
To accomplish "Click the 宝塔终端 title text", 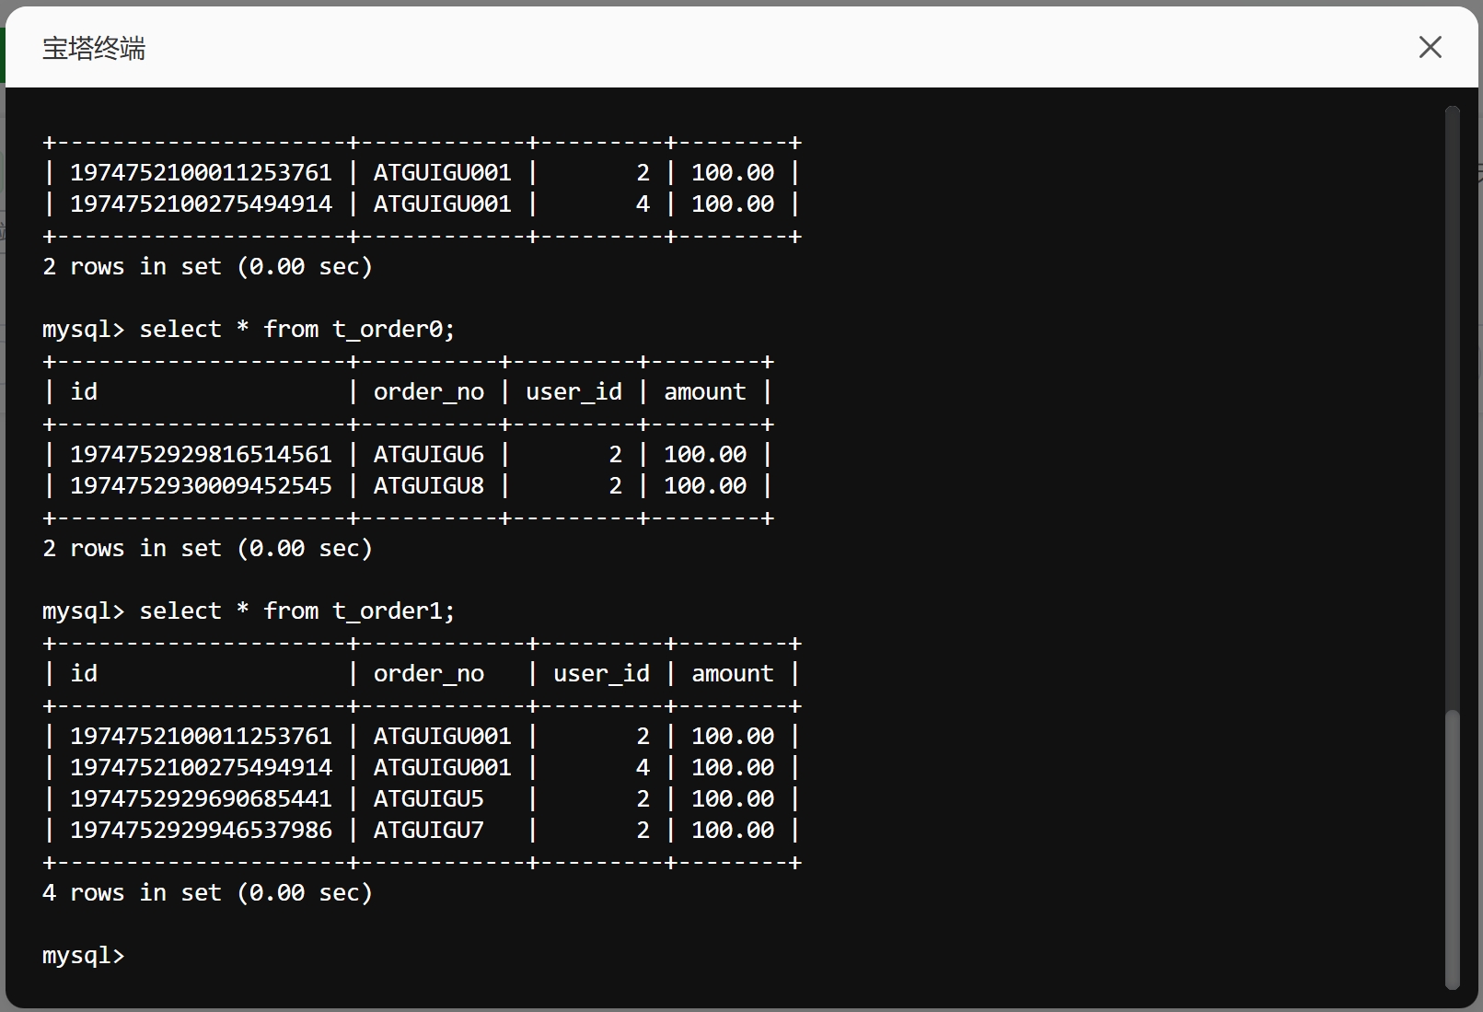I will coord(94,48).
